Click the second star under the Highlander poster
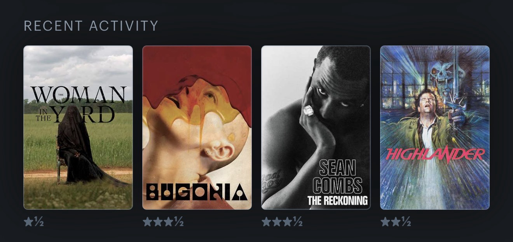 (x=395, y=222)
